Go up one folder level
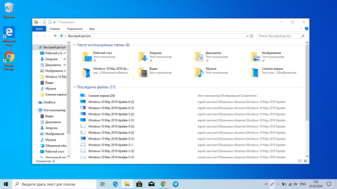Image resolution: width=337 pixels, height=189 pixels. pyautogui.click(x=55, y=36)
